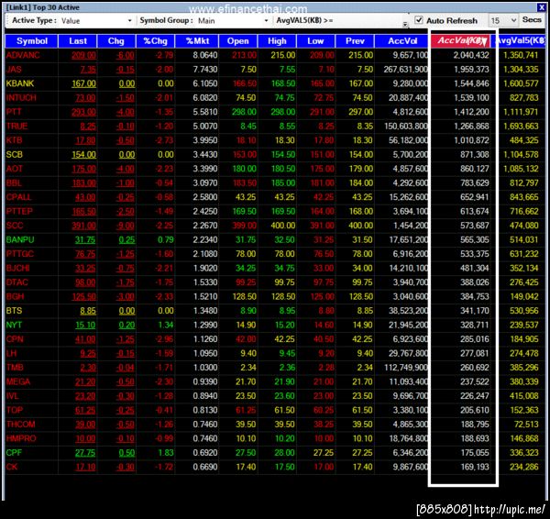Select the TMB symbol
Viewport: 550px width, 519px height.
click(15, 368)
